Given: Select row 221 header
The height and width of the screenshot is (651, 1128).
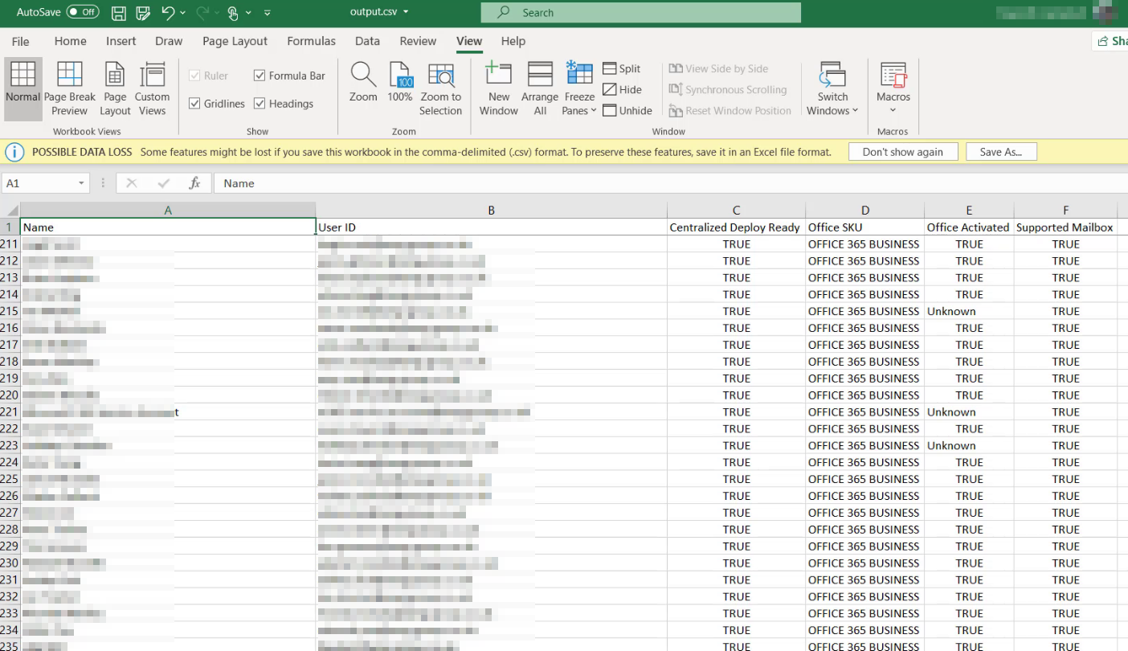Looking at the screenshot, I should (10, 412).
